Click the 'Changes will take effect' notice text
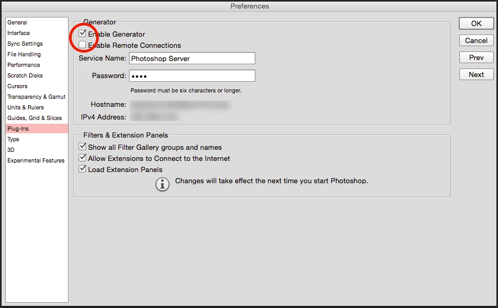498x308 pixels. coord(271,181)
